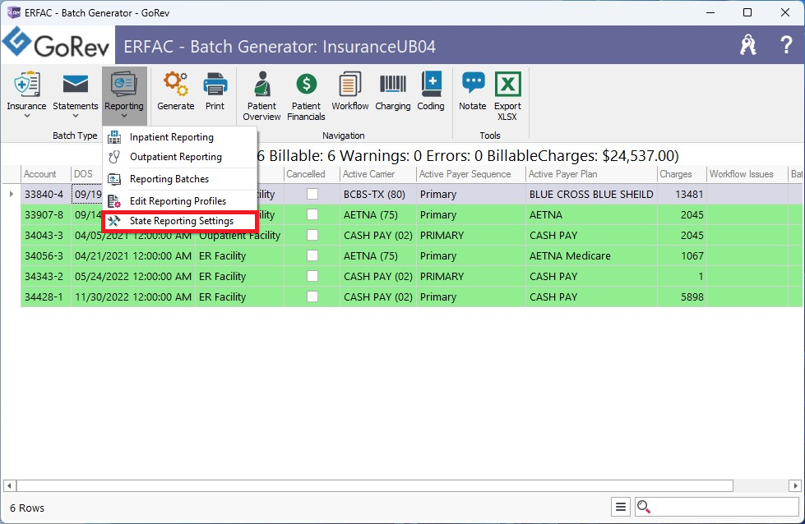Expand the Statements dropdown chevron
This screenshot has width=805, height=524.
click(76, 117)
